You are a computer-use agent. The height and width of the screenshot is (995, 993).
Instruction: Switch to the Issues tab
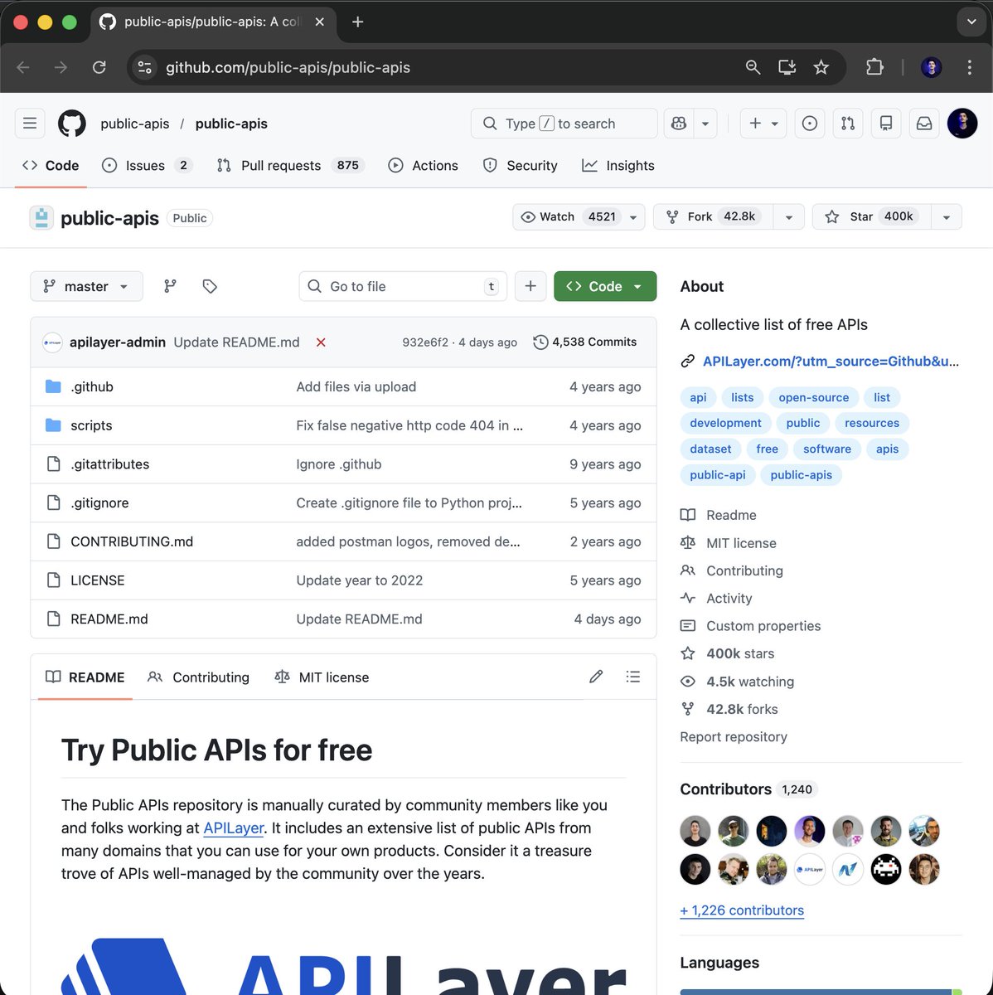(x=147, y=165)
